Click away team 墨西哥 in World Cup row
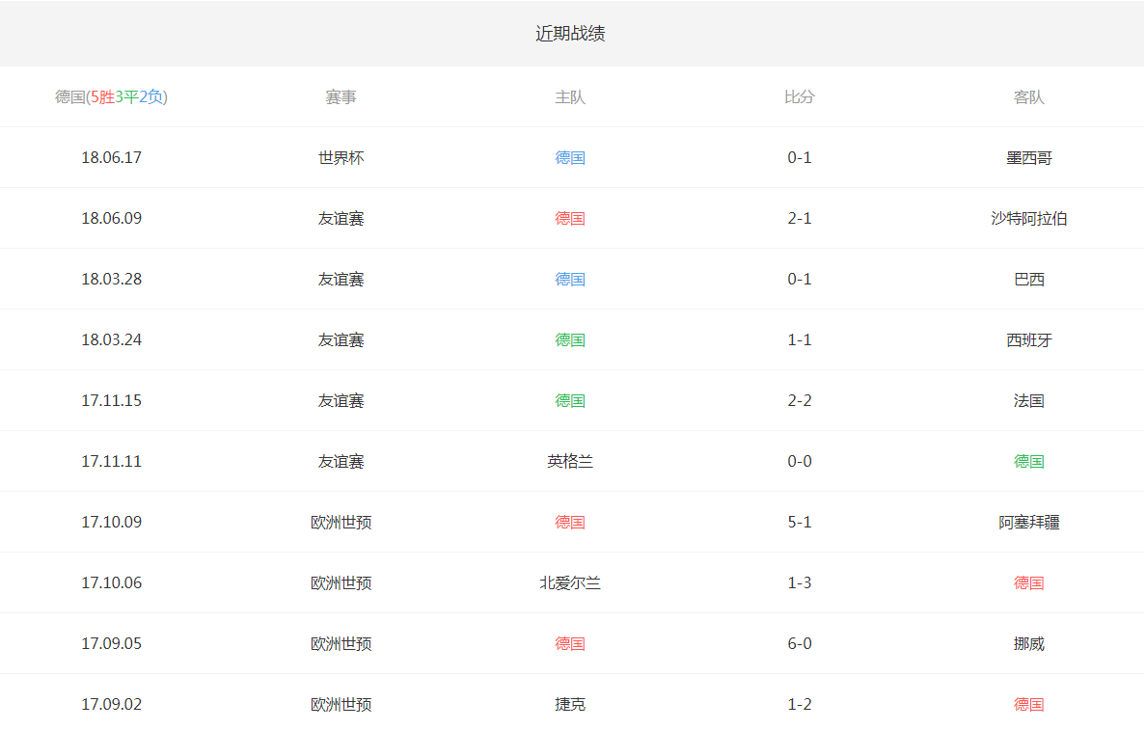This screenshot has width=1146, height=730. (x=1028, y=157)
